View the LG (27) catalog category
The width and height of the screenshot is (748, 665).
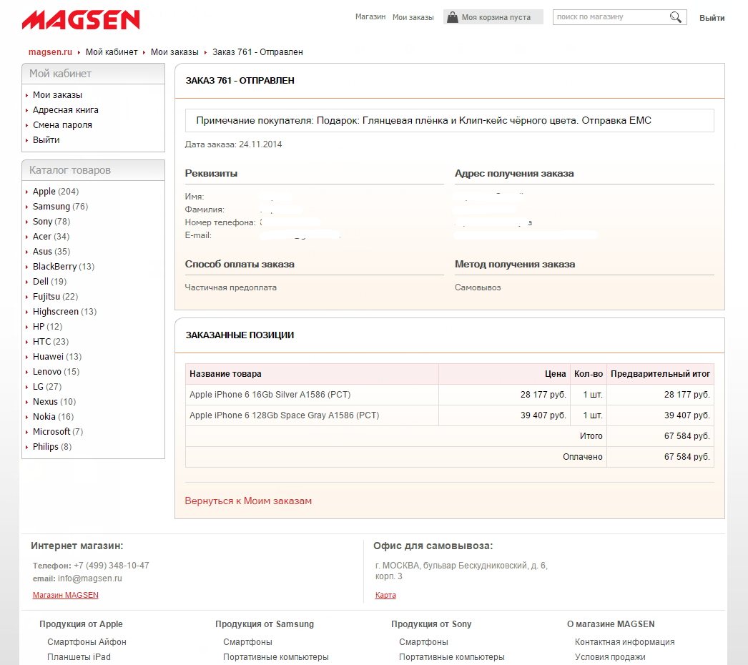47,386
